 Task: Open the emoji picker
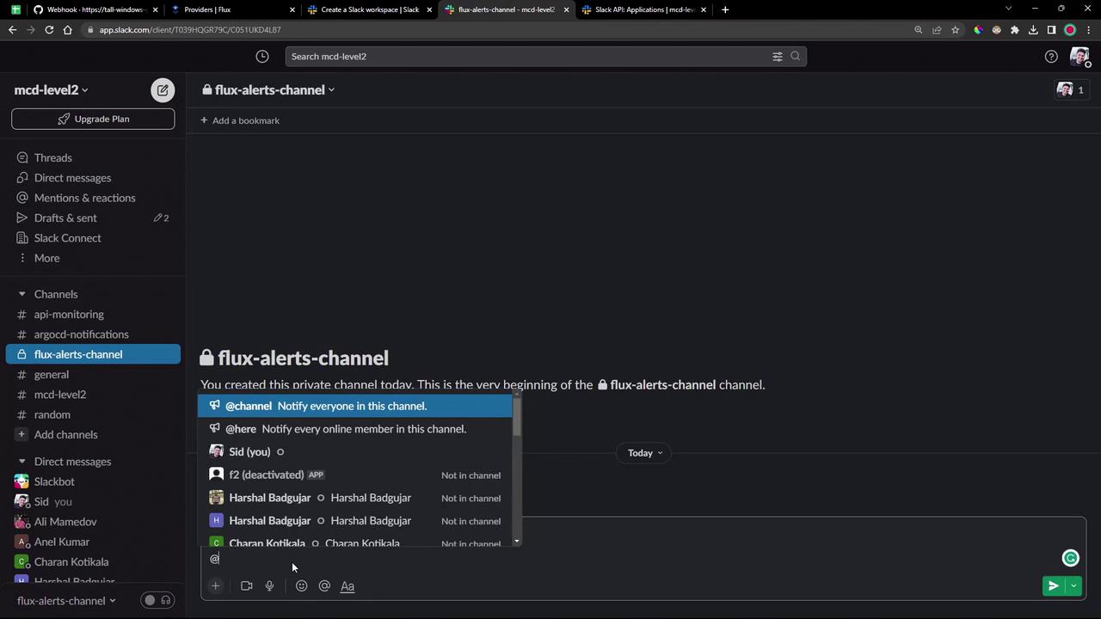tap(301, 586)
